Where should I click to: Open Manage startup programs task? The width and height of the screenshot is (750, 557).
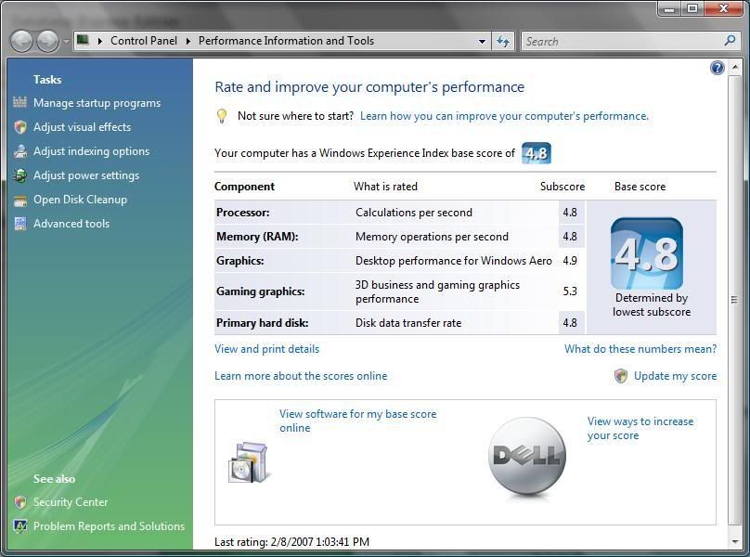coord(97,103)
